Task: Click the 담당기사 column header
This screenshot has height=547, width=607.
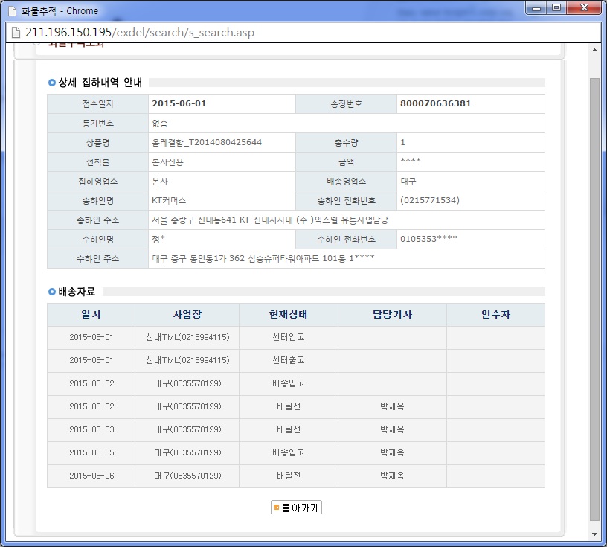Action: click(392, 315)
